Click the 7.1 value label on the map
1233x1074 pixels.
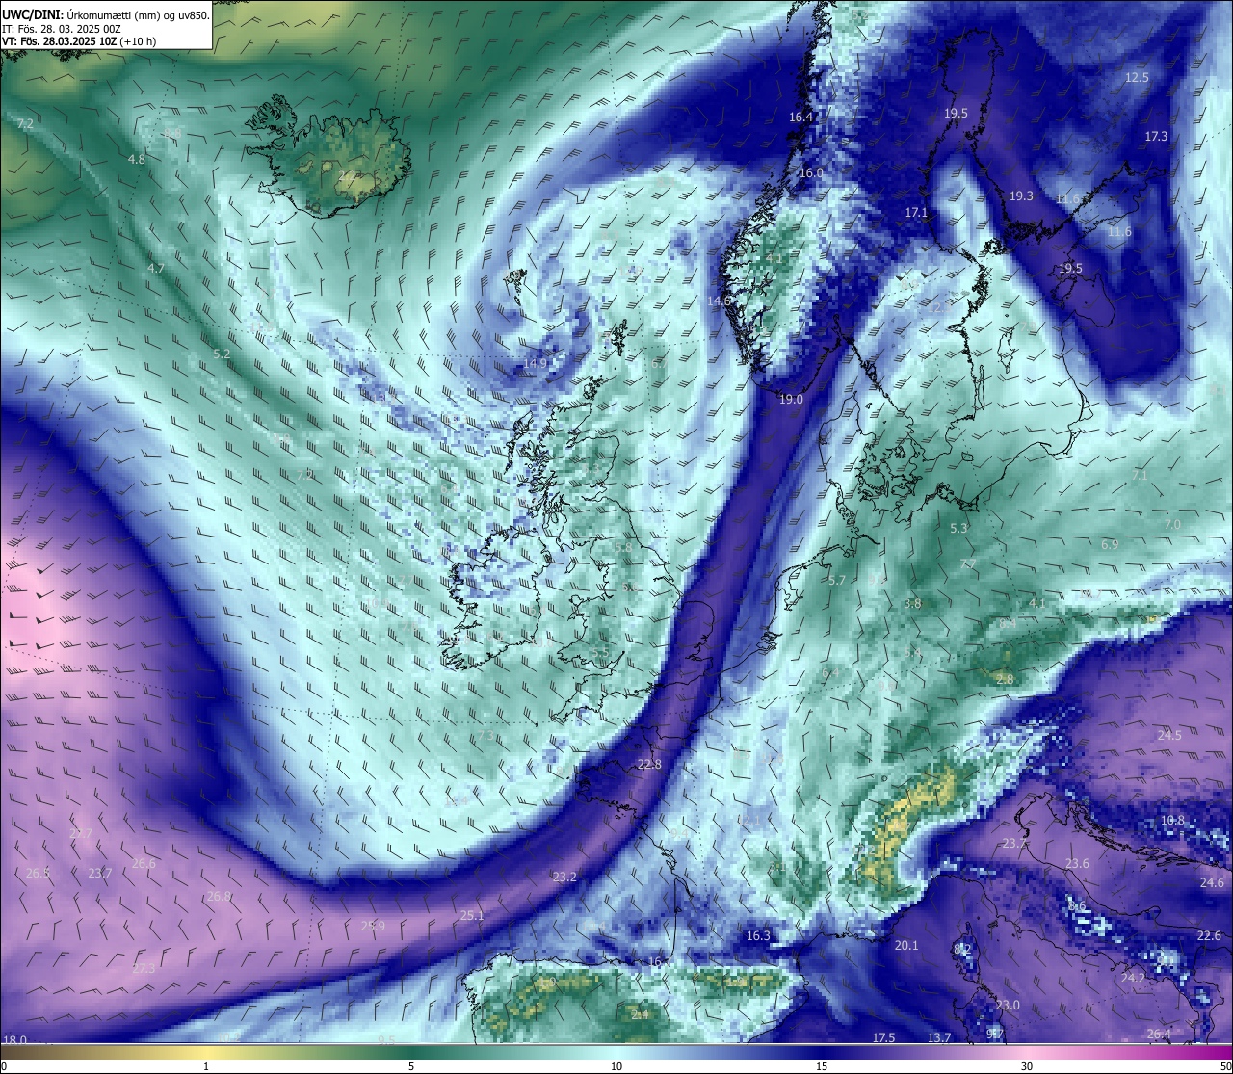1141,476
